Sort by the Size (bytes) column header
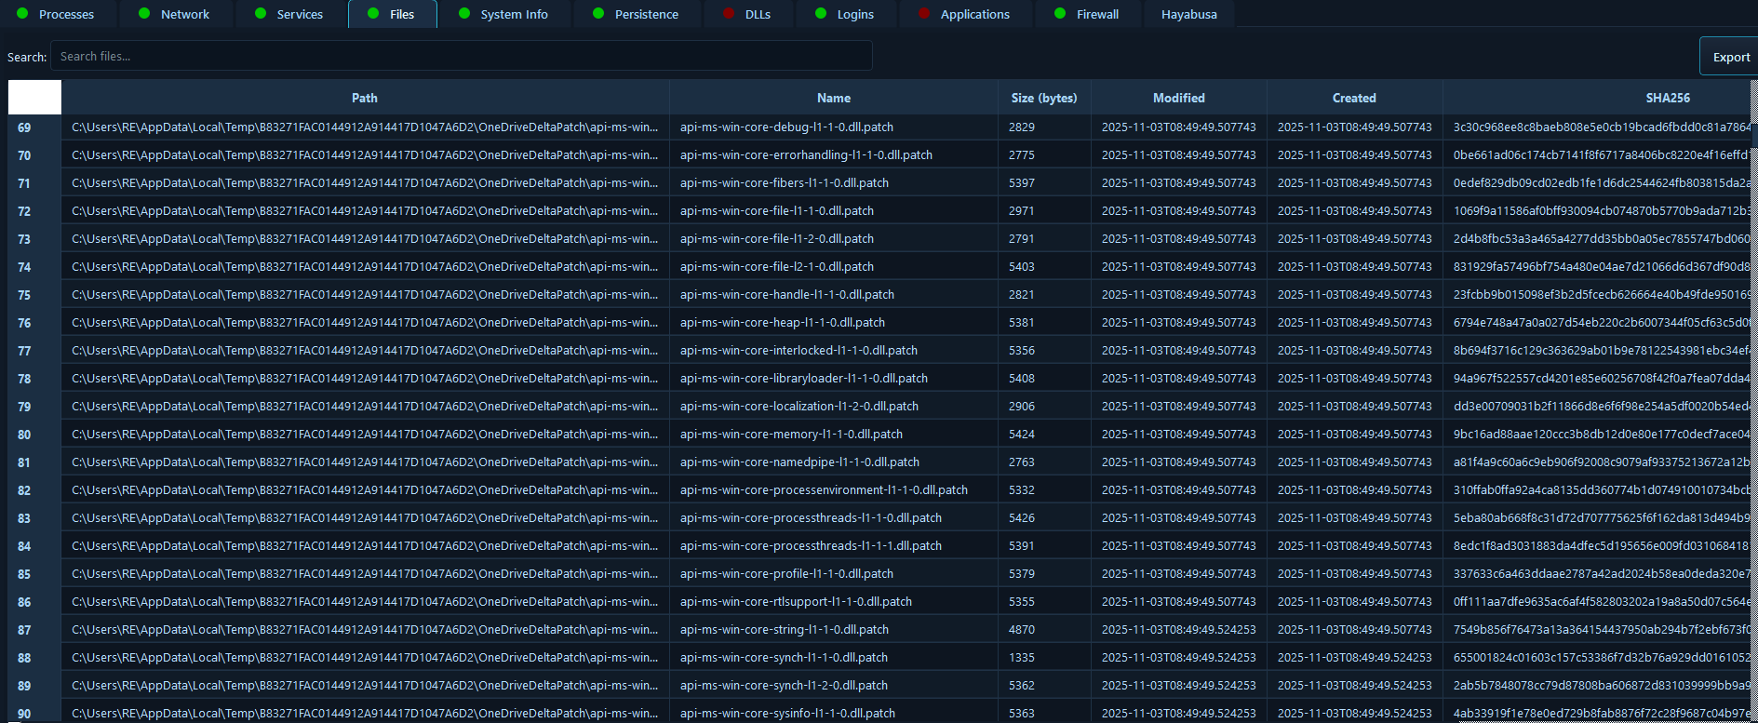 [1043, 98]
